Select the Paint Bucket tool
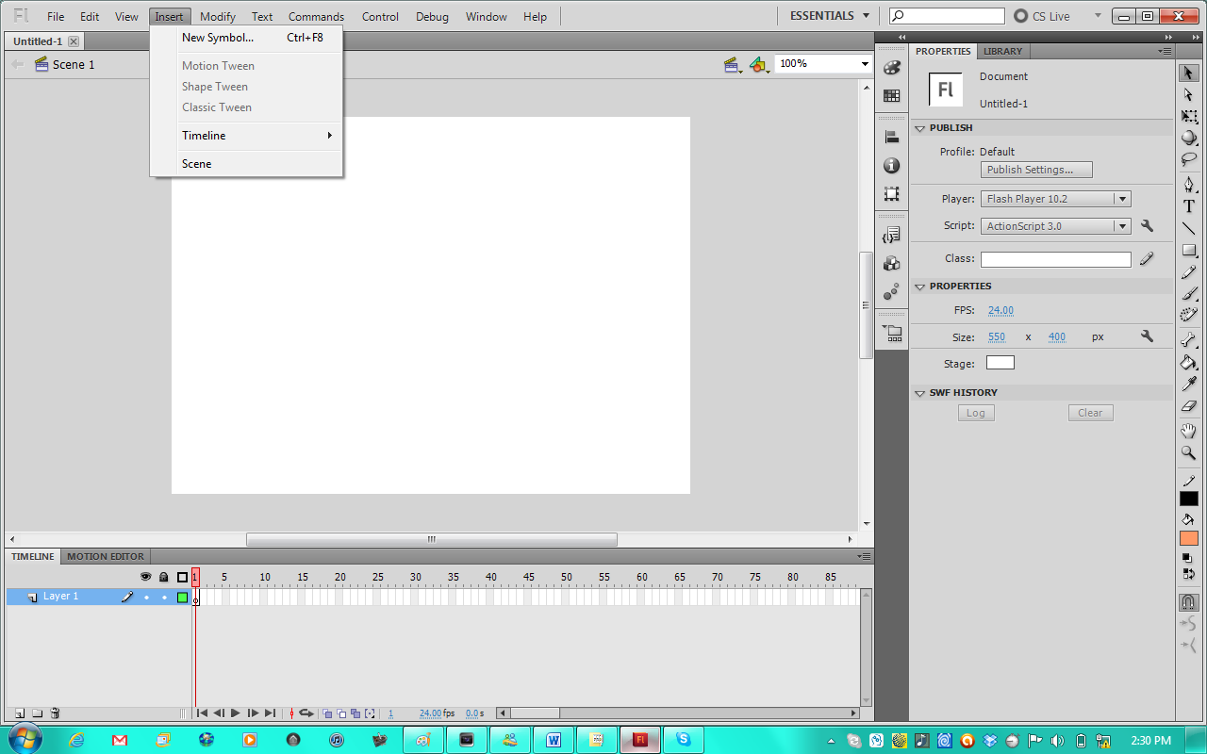The image size is (1207, 754). [1189, 362]
